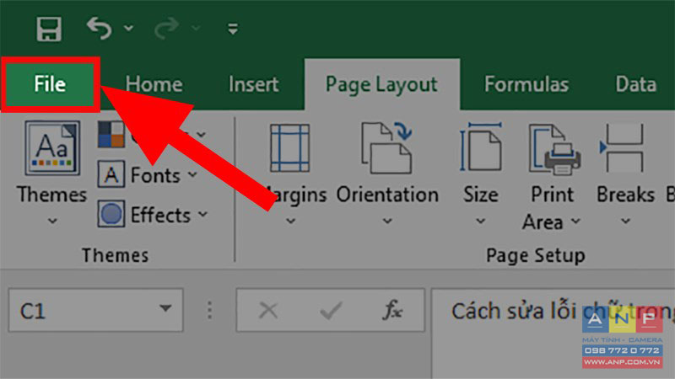Expand the Themes button chevron

52,221
